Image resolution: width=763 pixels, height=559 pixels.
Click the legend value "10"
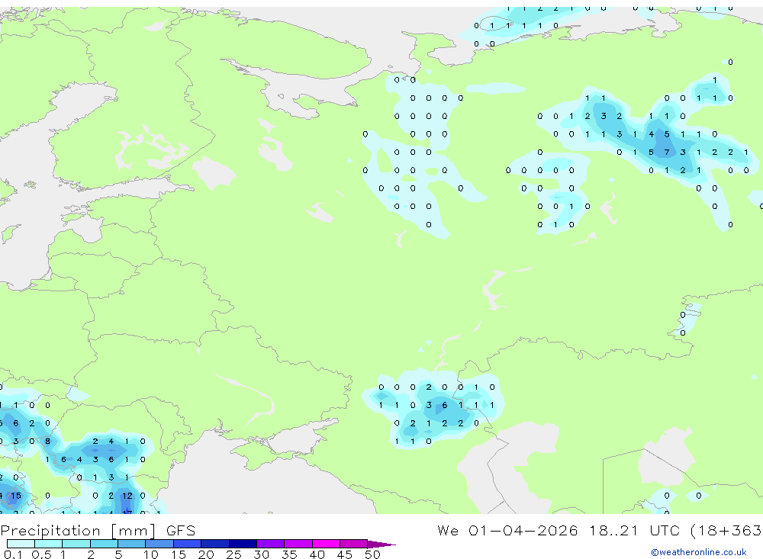pos(151,554)
